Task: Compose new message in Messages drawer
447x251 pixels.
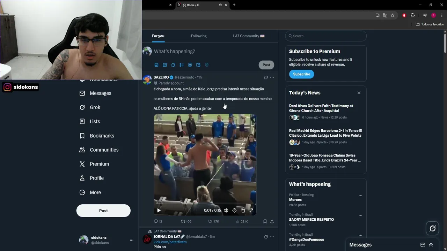Action: tap(423, 245)
